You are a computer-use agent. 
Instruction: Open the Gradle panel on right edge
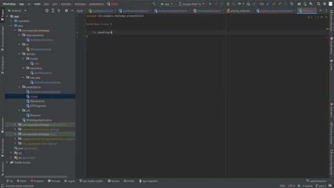(x=331, y=65)
